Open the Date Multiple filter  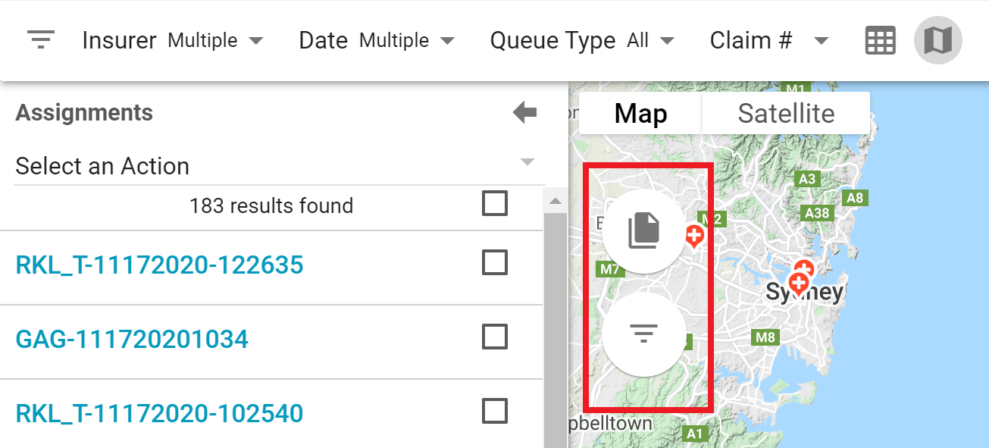tap(407, 40)
